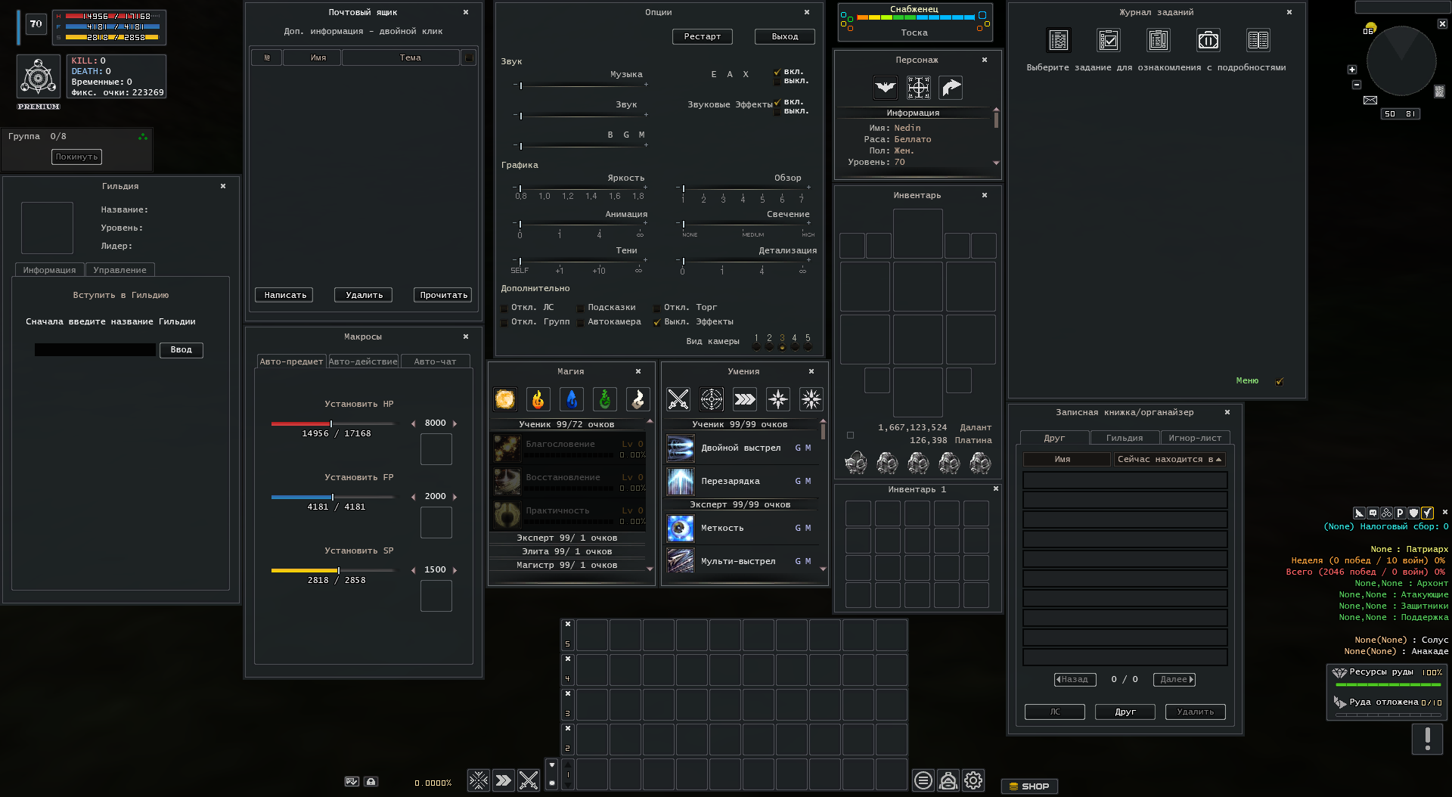This screenshot has width=1452, height=797.
Task: Open the SHOP button
Action: point(1029,786)
